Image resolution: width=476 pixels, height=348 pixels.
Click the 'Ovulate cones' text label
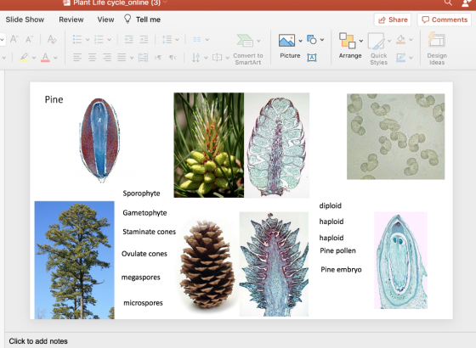point(144,254)
